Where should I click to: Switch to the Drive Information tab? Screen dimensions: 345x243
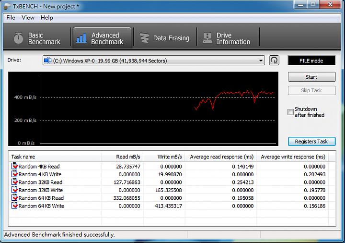click(228, 38)
